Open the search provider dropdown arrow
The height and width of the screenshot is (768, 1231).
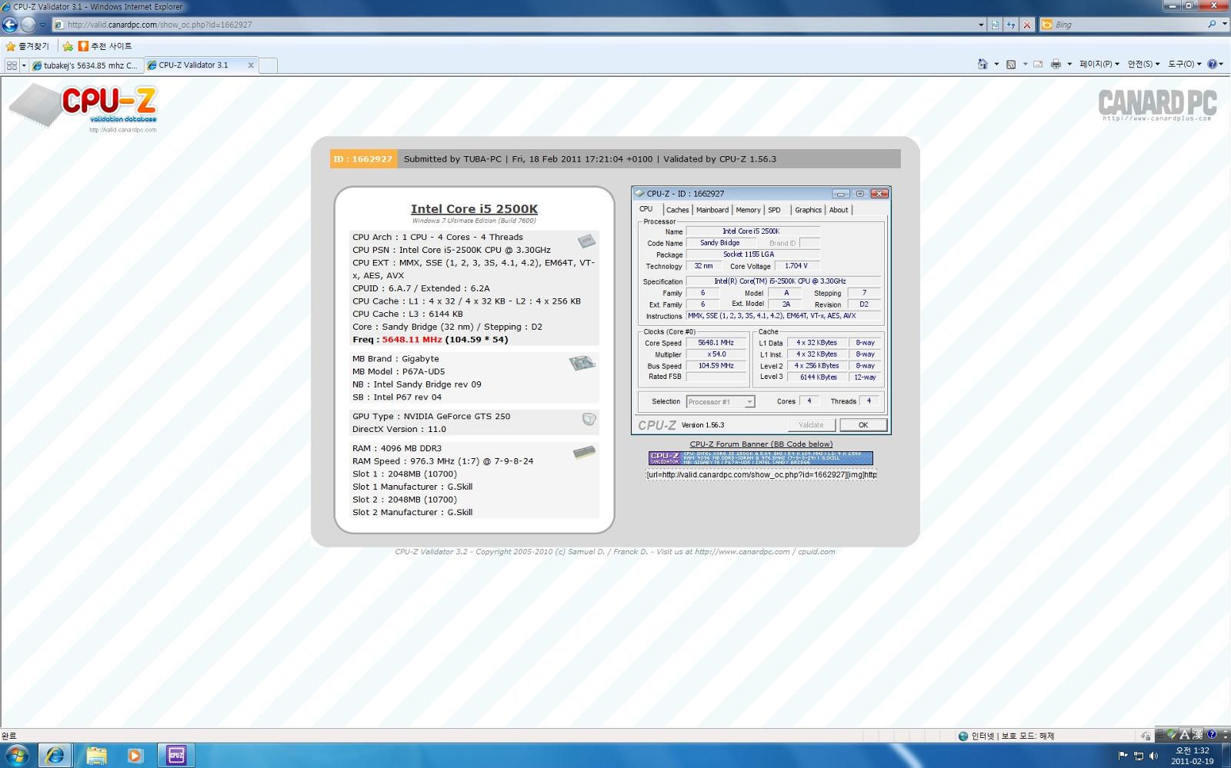coord(1223,25)
